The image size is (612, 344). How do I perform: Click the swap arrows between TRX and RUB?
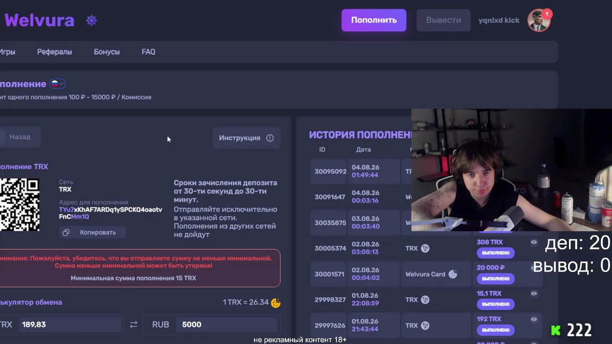pyautogui.click(x=133, y=324)
